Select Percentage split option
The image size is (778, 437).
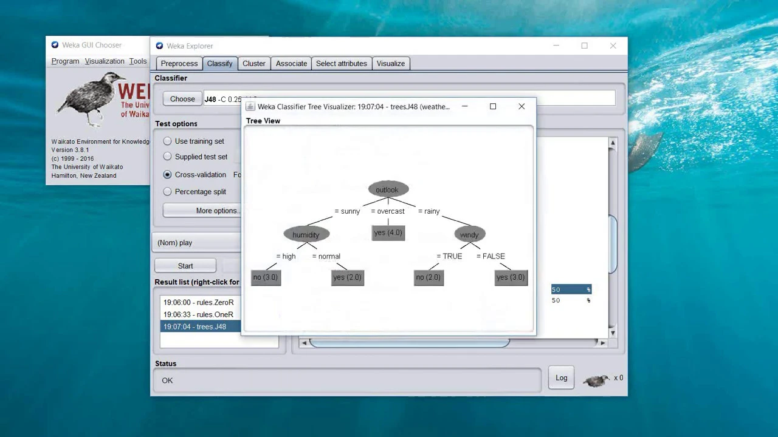pos(167,191)
